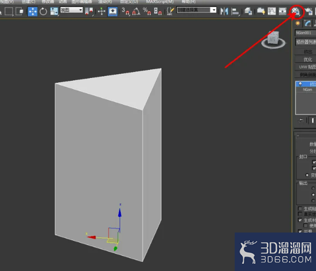Open Edit Named Selection Sets
The height and width of the screenshot is (271, 316).
tap(171, 11)
